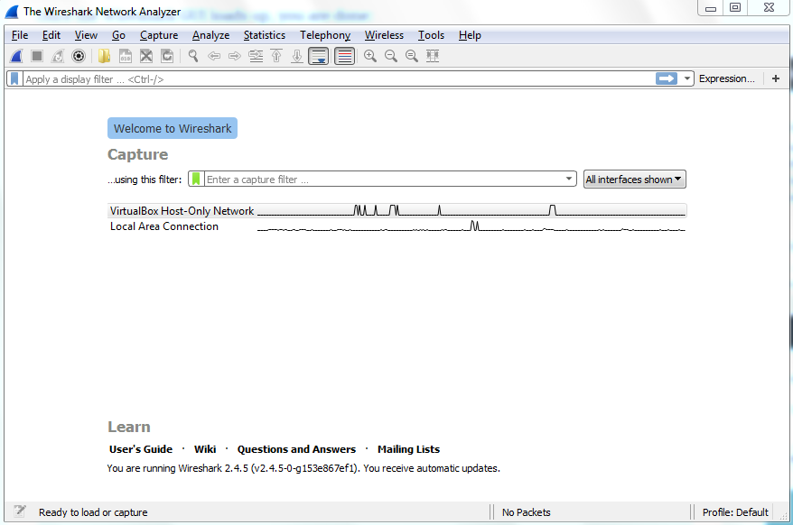Click the display filter input field
The height and width of the screenshot is (525, 793).
[339, 78]
